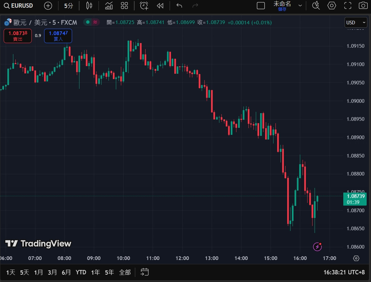Open the EURUSD symbol search
The width and height of the screenshot is (371, 282).
pos(19,6)
